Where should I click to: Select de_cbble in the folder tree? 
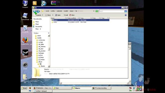point(41,44)
